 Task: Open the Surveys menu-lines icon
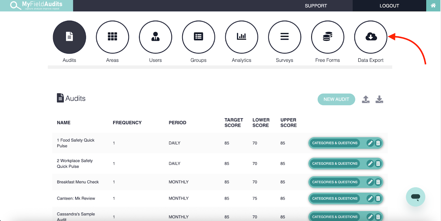[x=284, y=37]
